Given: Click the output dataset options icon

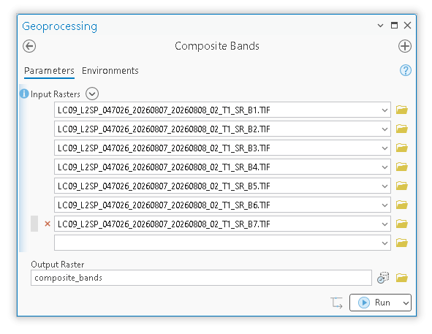Looking at the screenshot, I should coord(383,278).
